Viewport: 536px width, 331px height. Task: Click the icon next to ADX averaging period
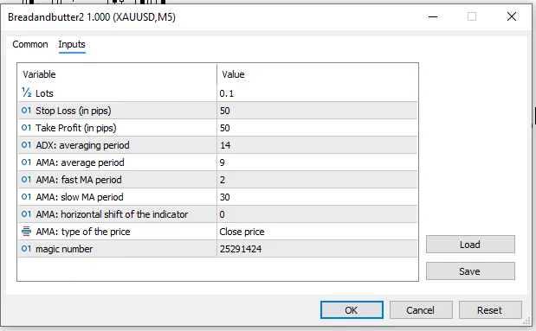pyautogui.click(x=26, y=144)
